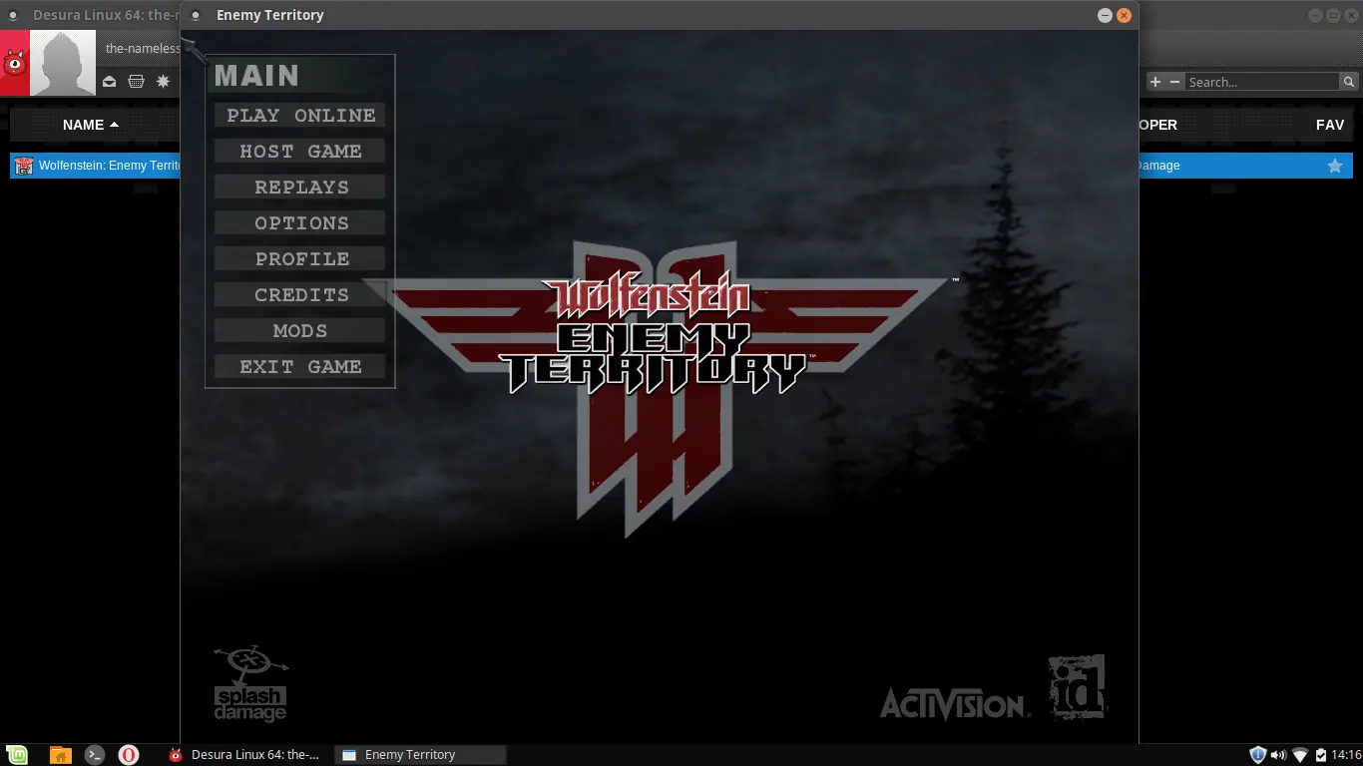Screen dimensions: 1363x766
Task: Open the file manager from taskbar
Action: (60, 755)
